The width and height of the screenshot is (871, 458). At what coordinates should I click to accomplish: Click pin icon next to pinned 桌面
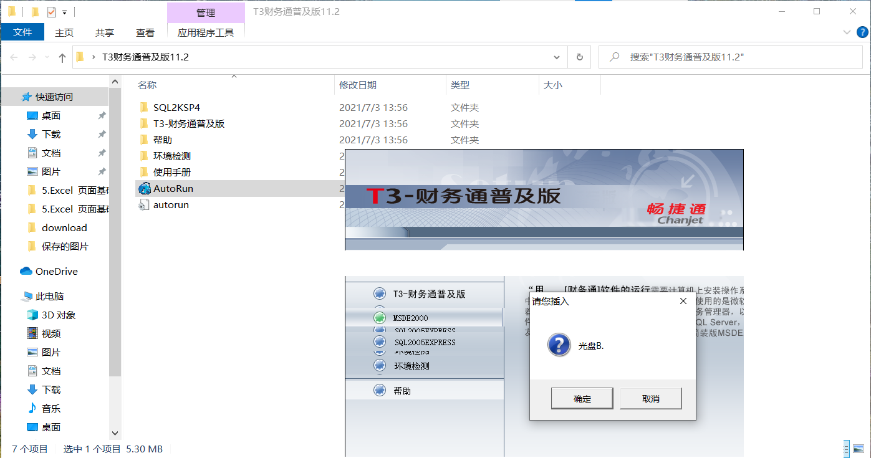[102, 115]
